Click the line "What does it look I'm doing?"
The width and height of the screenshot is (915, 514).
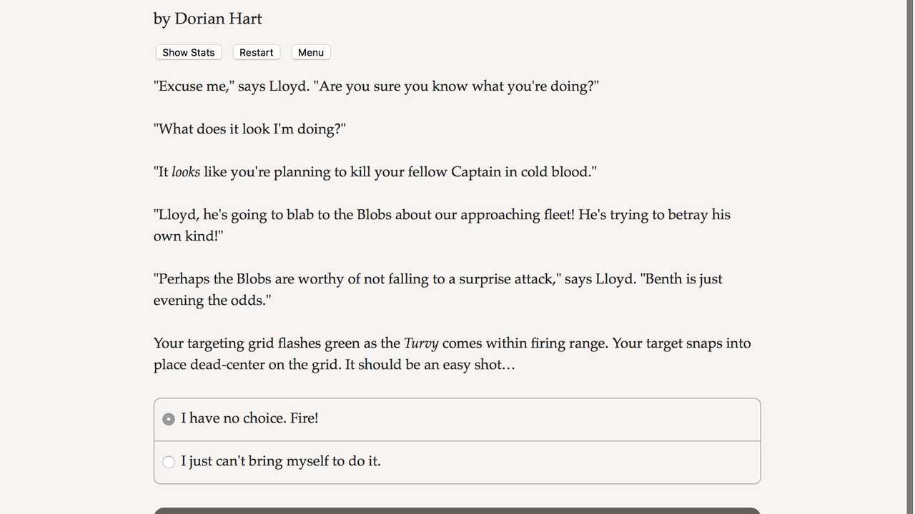tap(249, 129)
